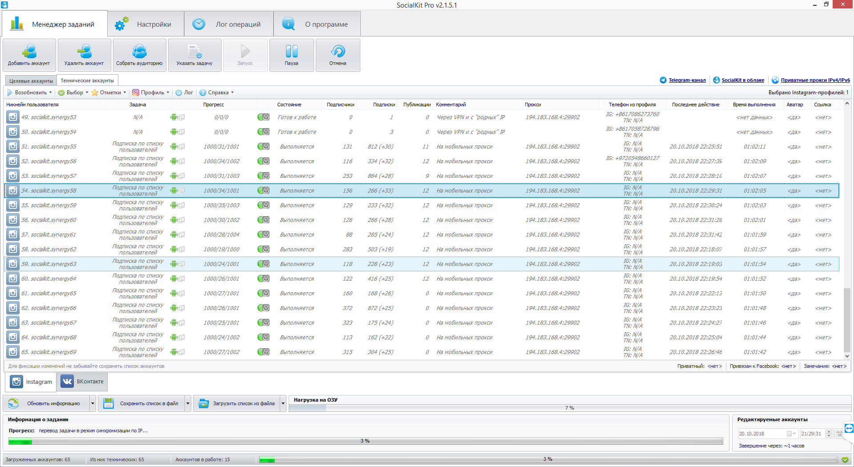Toggle the state switch for socialkit.synergy55
Viewport: 854px width, 467px height.
[263, 147]
